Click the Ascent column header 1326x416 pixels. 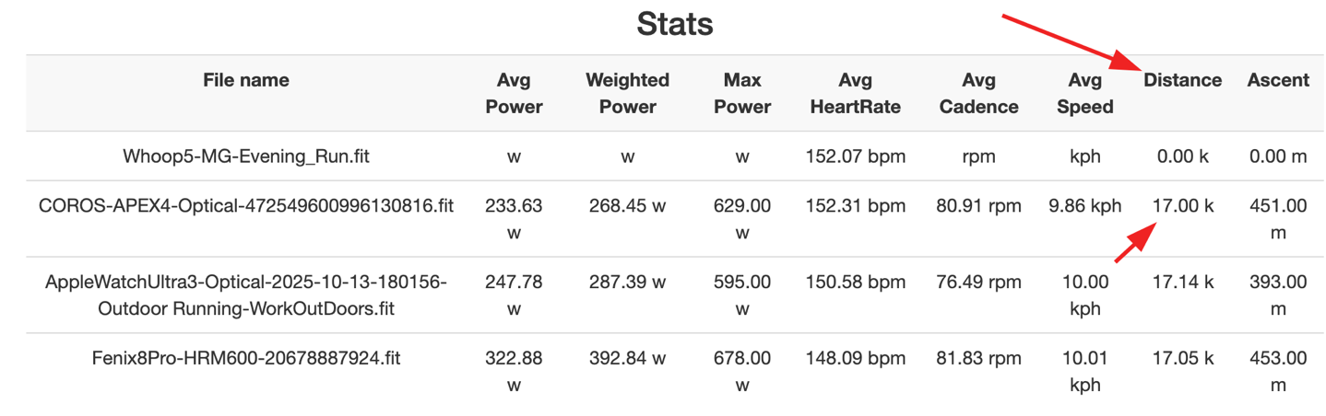(1278, 81)
